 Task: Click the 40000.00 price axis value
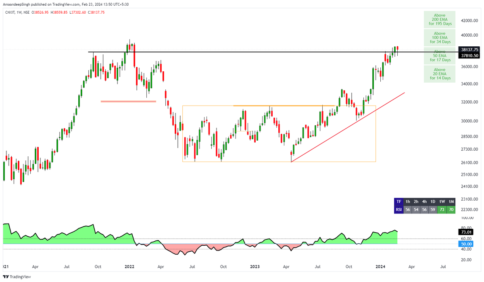469,35
